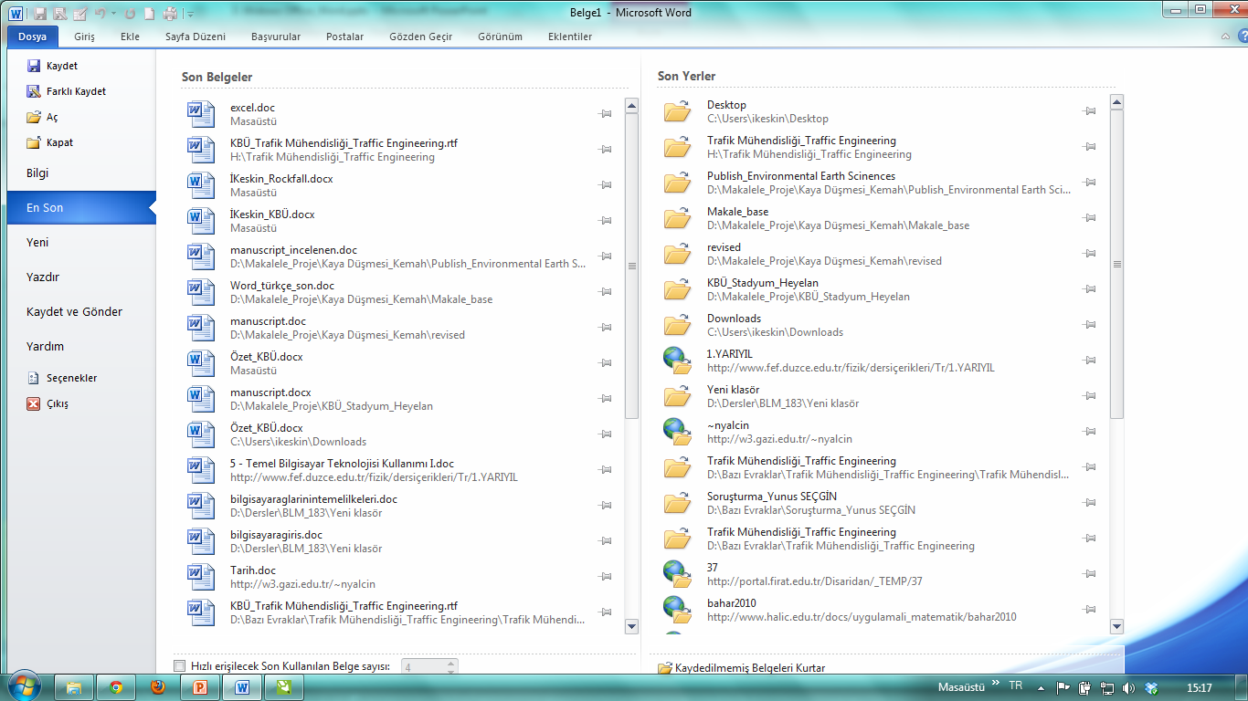This screenshot has height=701, width=1248.
Task: Open Chrome from the taskbar
Action: coord(116,687)
